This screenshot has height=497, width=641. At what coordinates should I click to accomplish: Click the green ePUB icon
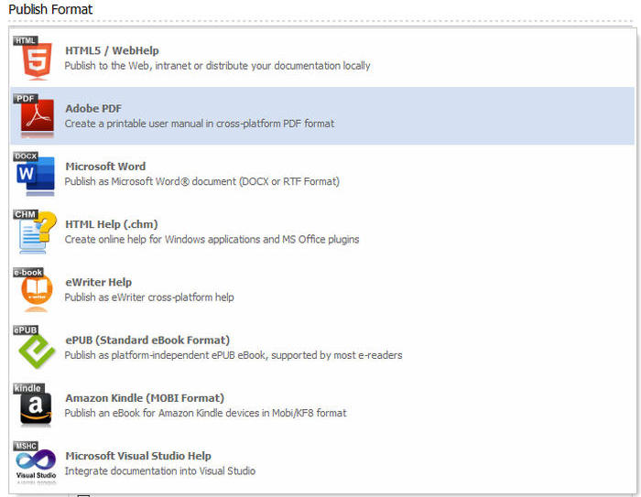pos(37,348)
